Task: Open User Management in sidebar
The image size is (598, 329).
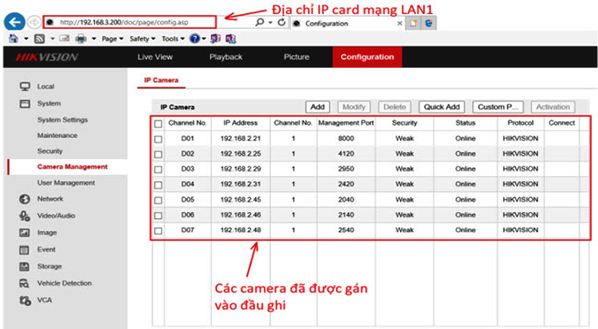Action: click(x=66, y=183)
